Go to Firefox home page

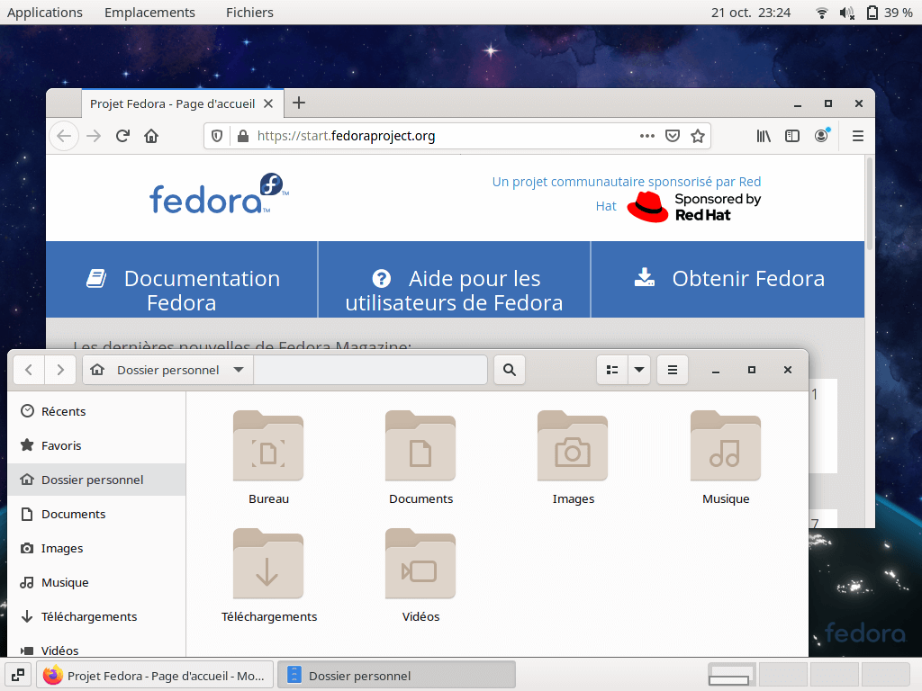point(151,137)
